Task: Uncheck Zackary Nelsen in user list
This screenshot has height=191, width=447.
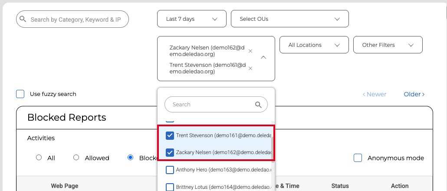Action: point(170,152)
